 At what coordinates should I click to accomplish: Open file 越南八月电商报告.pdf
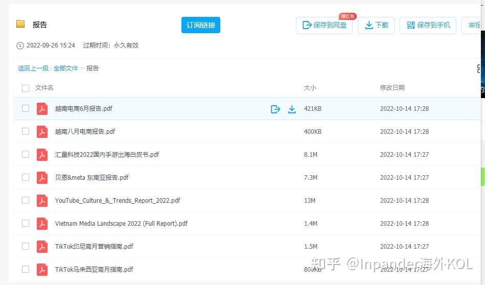point(85,132)
